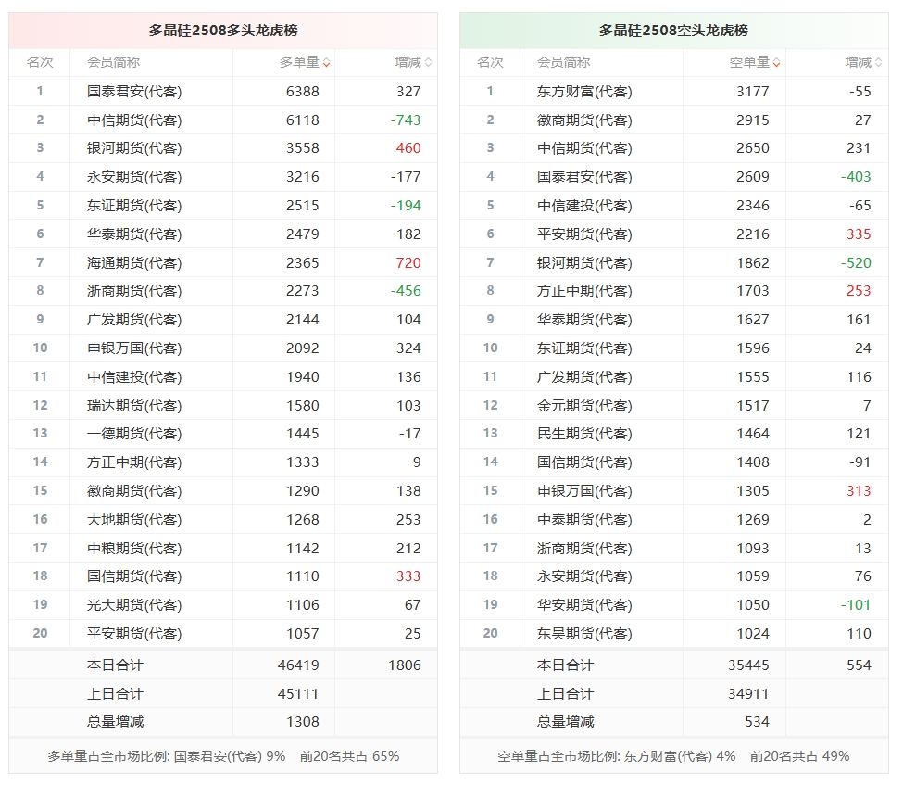
Task: Click the 多晶硅2508空头龙虎榜 header
Action: (x=674, y=31)
